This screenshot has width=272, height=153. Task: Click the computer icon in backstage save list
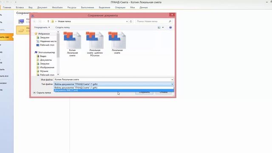click(x=21, y=21)
